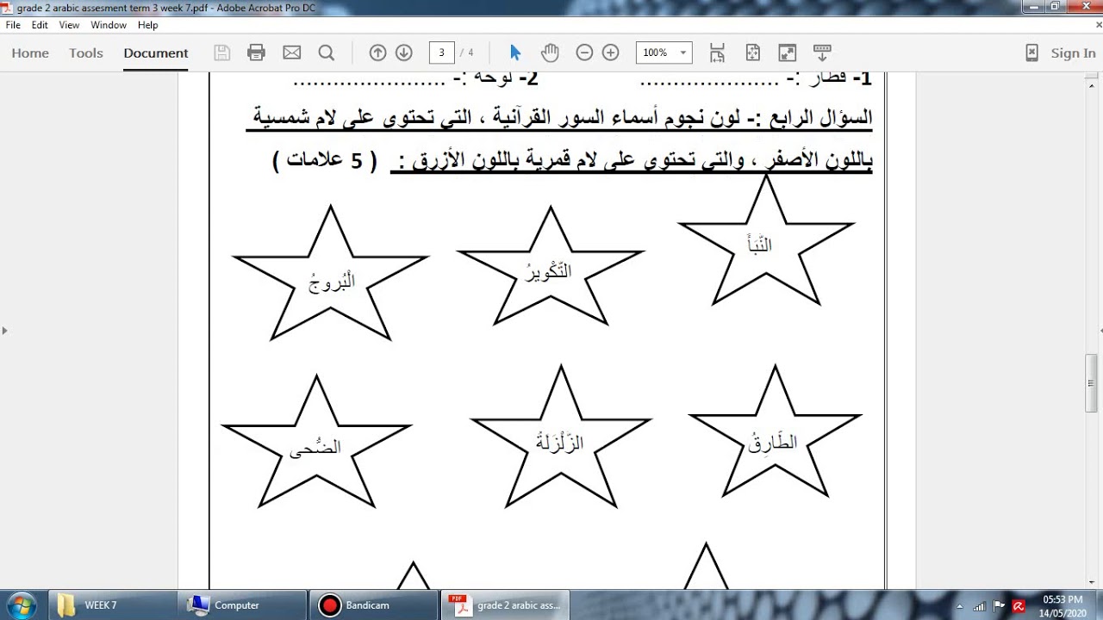Switch to the Tools tab
This screenshot has width=1103, height=620.
86,53
